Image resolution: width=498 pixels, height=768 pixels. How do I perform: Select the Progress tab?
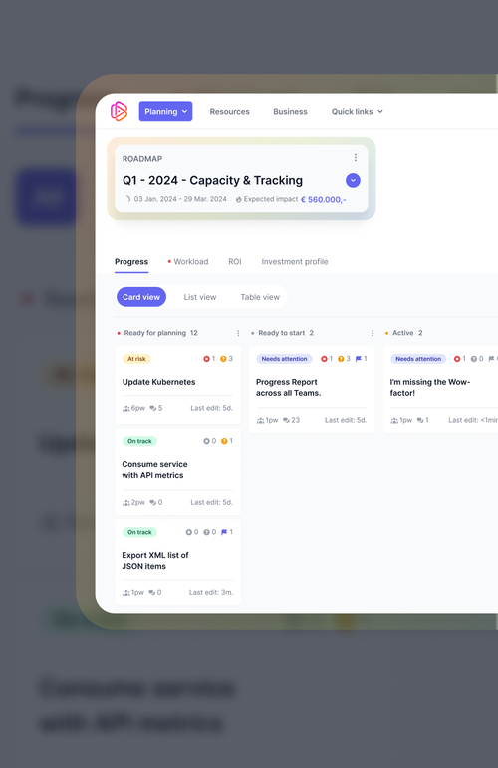click(131, 262)
